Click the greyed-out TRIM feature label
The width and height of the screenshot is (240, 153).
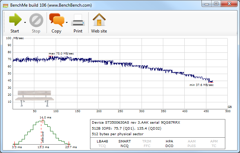pyautogui.click(x=147, y=141)
